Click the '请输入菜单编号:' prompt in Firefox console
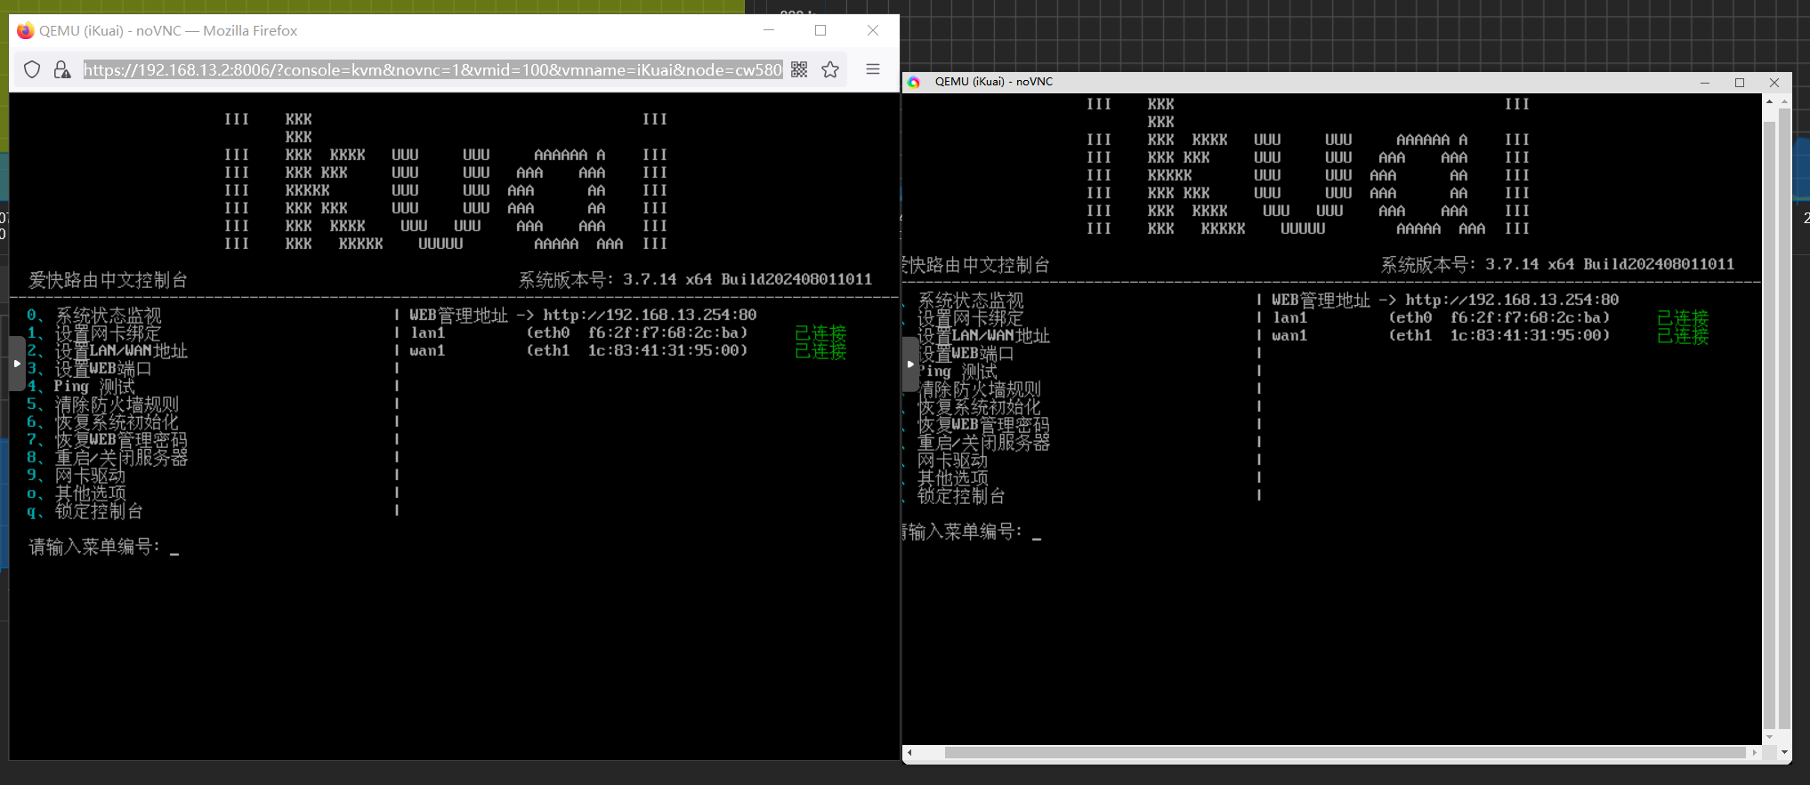1810x785 pixels. tap(94, 547)
